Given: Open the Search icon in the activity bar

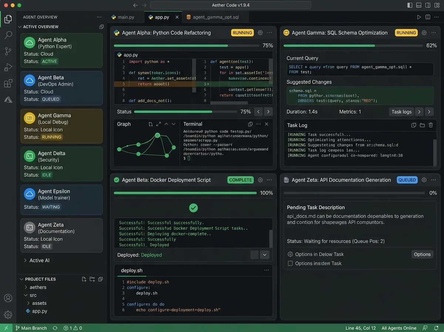Looking at the screenshot, I should point(8,35).
